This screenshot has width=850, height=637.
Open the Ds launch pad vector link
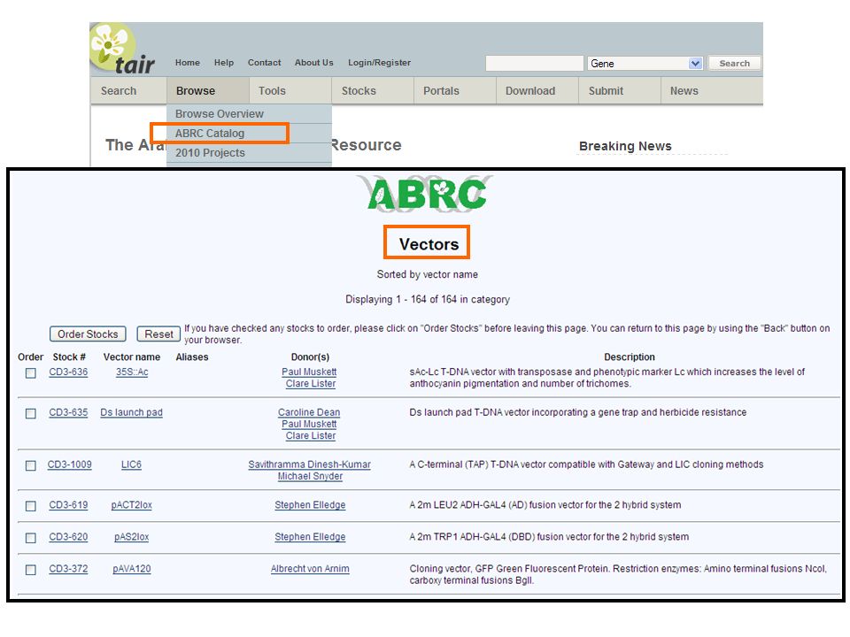[131, 412]
